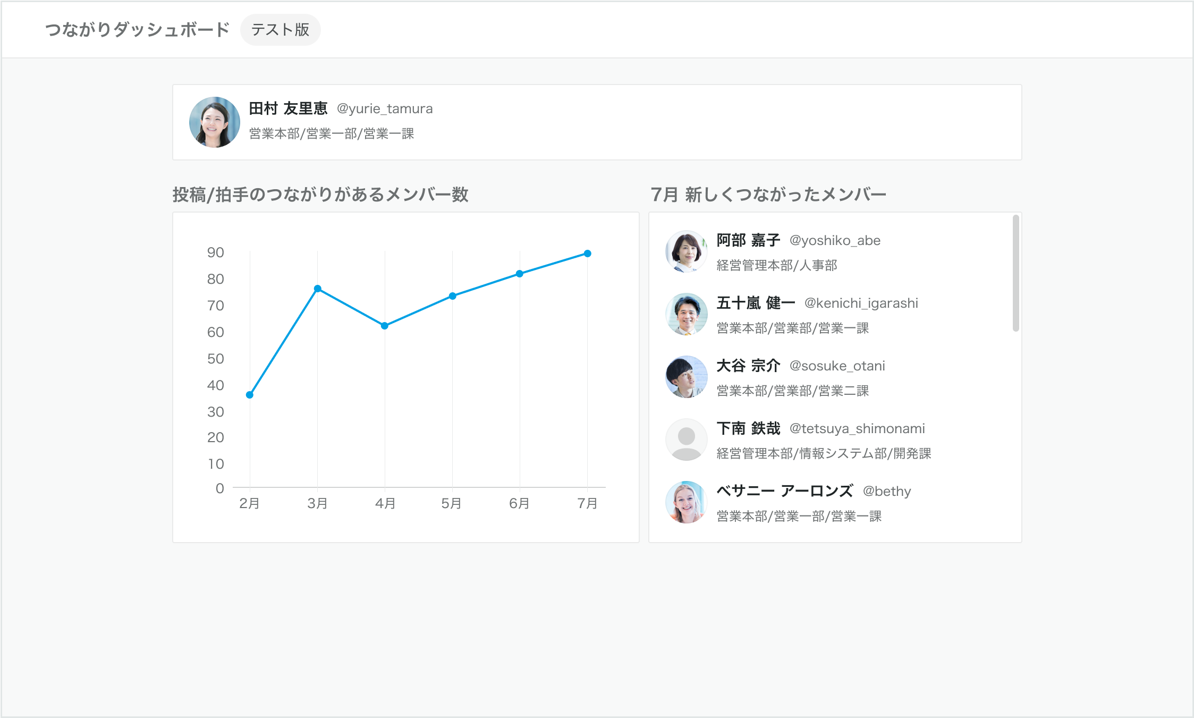Viewport: 1194px width, 718px height.
Task: Open 阿部 嘉子 avatar photo
Action: (x=687, y=251)
